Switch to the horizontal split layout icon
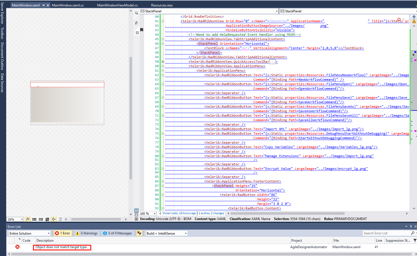The image size is (417, 256). pos(136,215)
